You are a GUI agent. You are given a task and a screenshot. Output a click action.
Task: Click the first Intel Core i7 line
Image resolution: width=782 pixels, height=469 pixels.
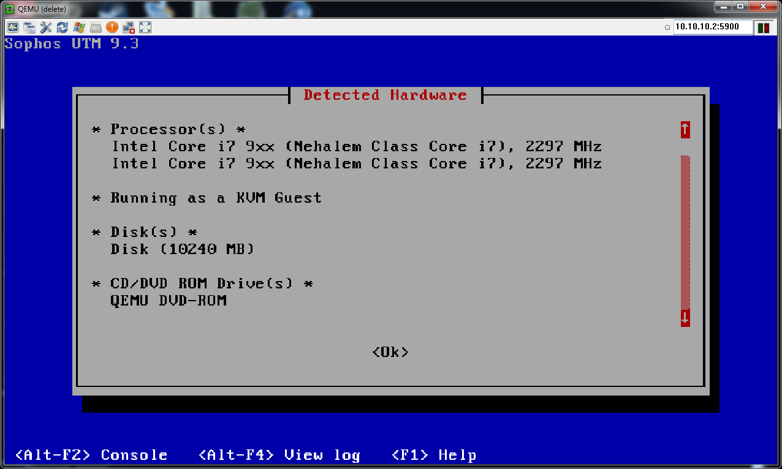357,146
